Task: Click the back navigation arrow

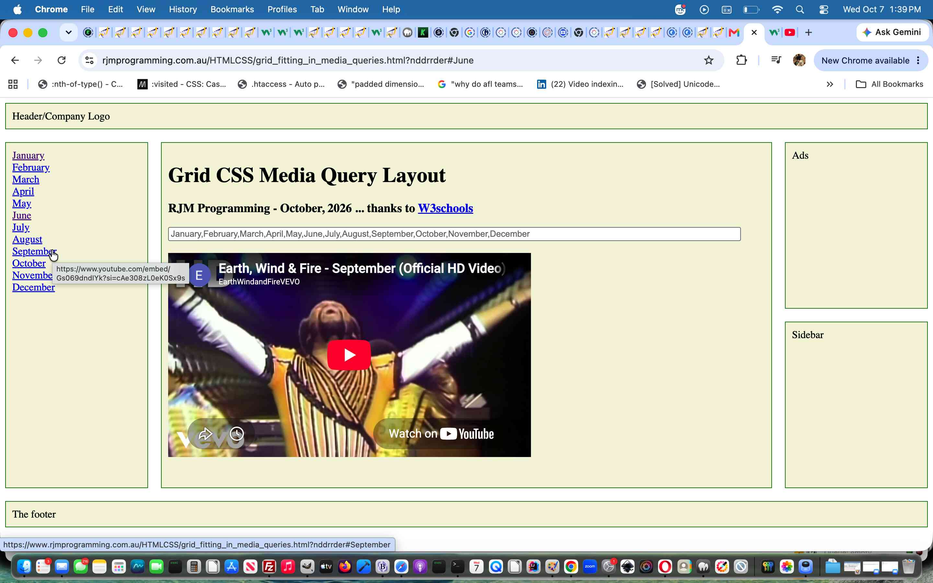Action: [x=15, y=60]
